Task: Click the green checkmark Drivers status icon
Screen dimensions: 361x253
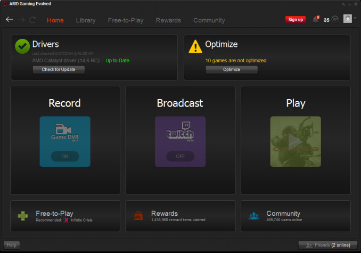Action: 22,46
